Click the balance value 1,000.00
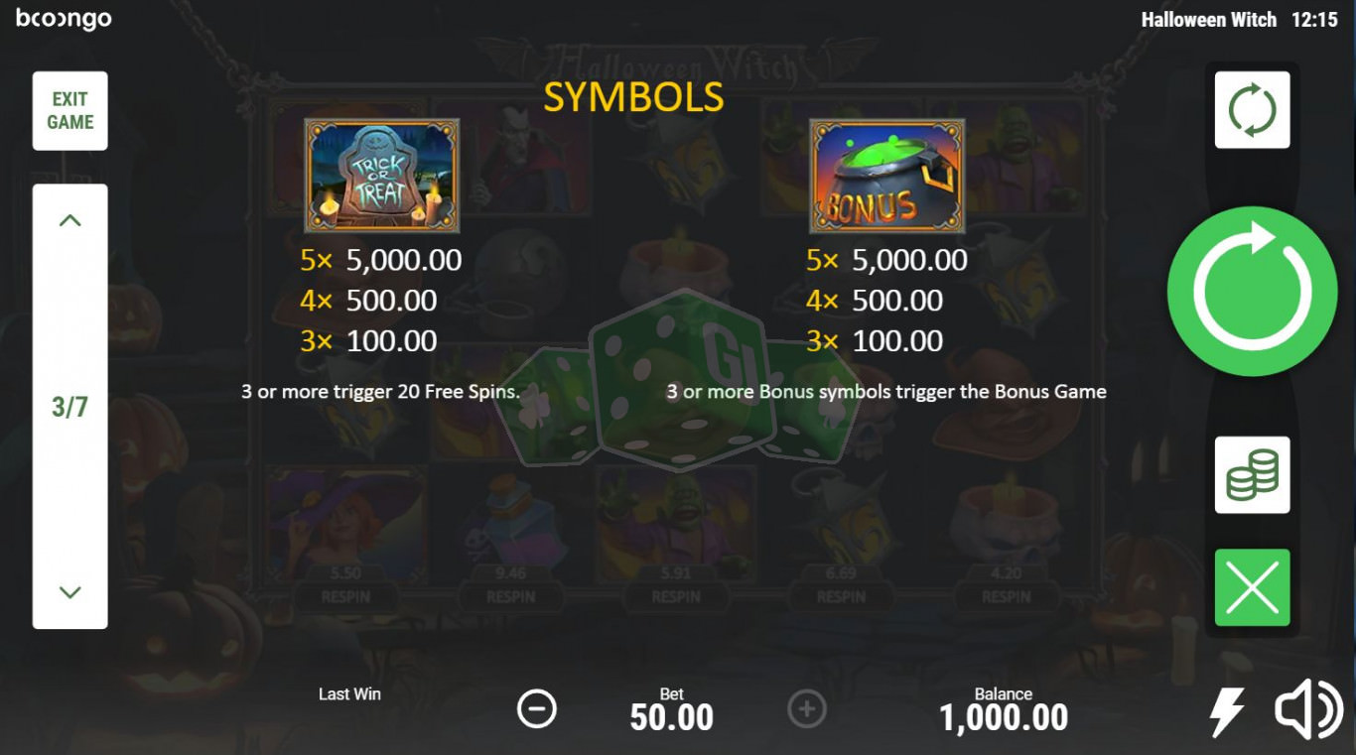This screenshot has height=755, width=1356. [x=1004, y=717]
